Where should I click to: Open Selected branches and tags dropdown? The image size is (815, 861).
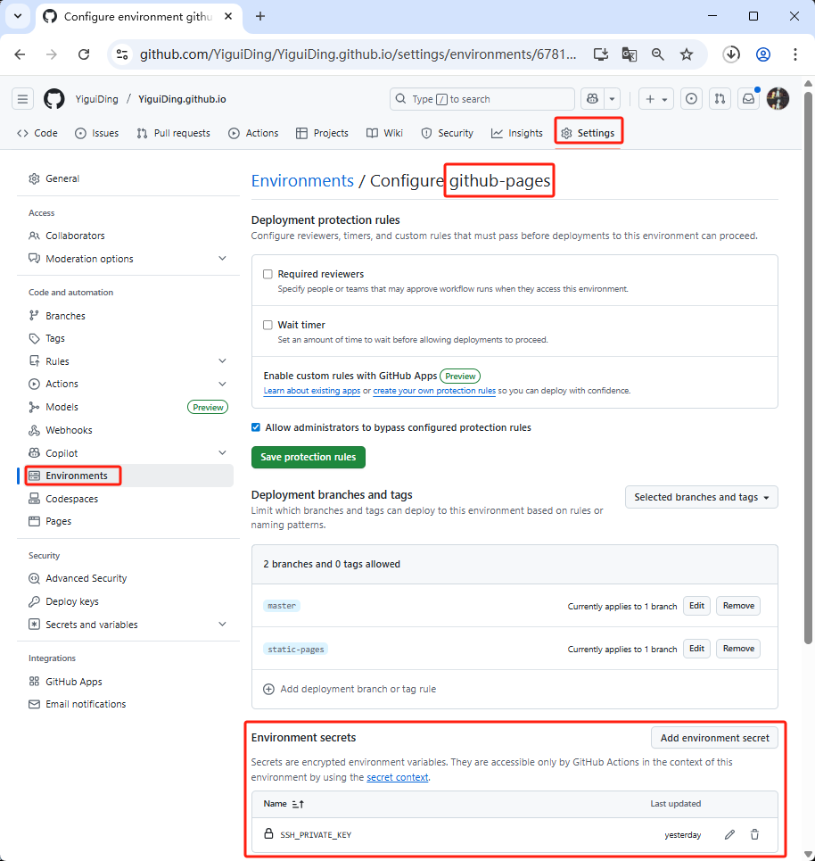(702, 497)
